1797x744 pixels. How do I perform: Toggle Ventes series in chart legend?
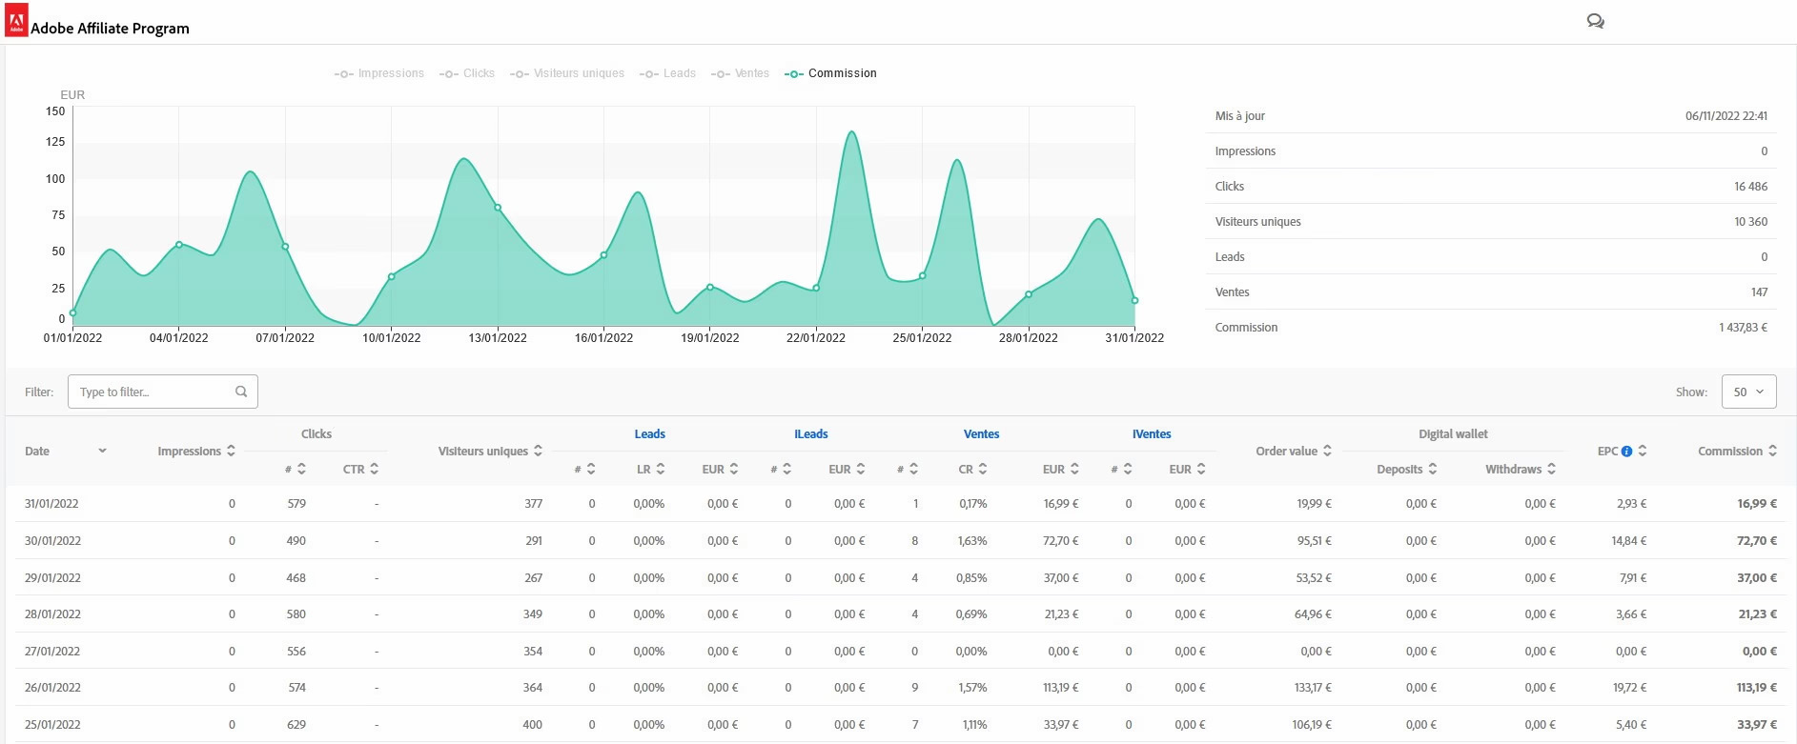[x=740, y=73]
